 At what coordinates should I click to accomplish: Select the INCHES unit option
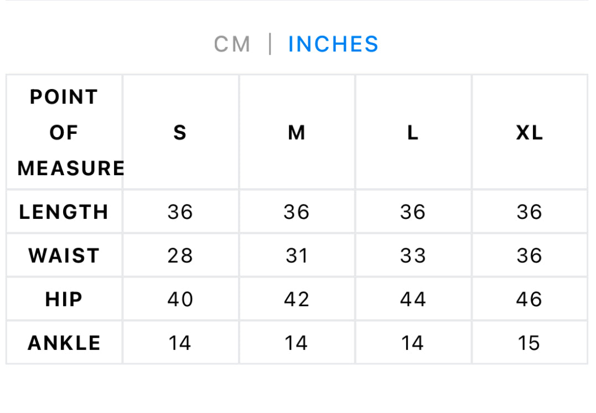333,44
